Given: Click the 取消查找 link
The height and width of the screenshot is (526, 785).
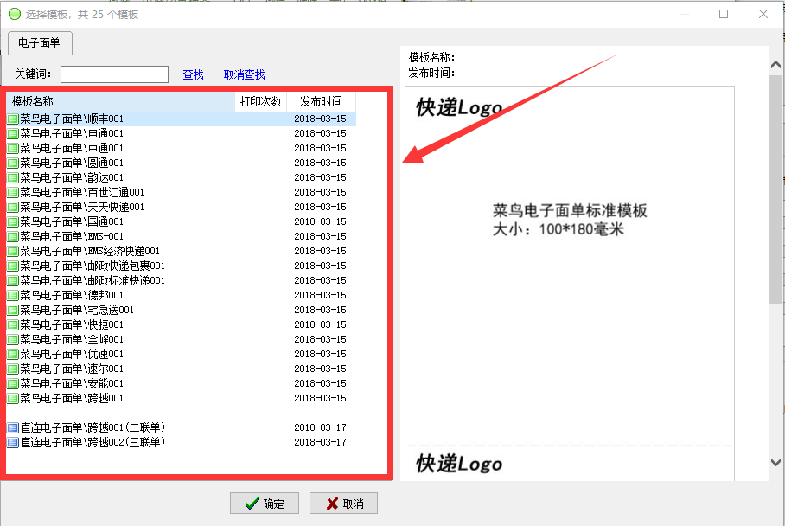Looking at the screenshot, I should (245, 74).
